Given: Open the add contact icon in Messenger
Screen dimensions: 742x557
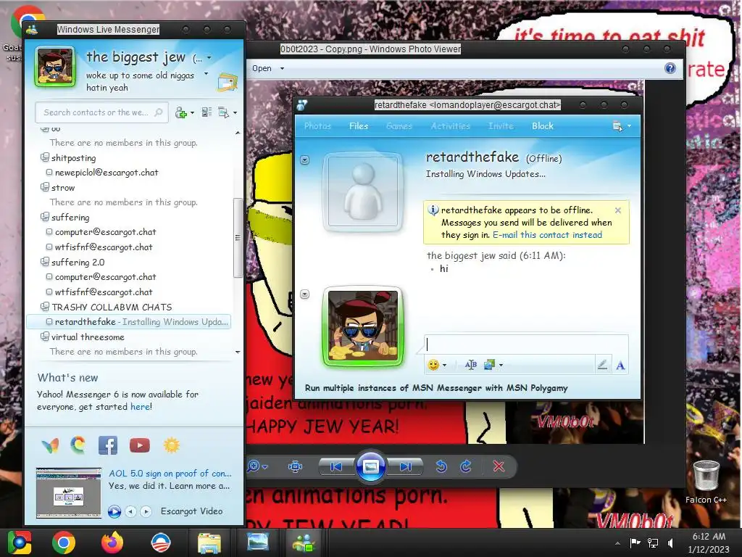Looking at the screenshot, I should [x=180, y=112].
